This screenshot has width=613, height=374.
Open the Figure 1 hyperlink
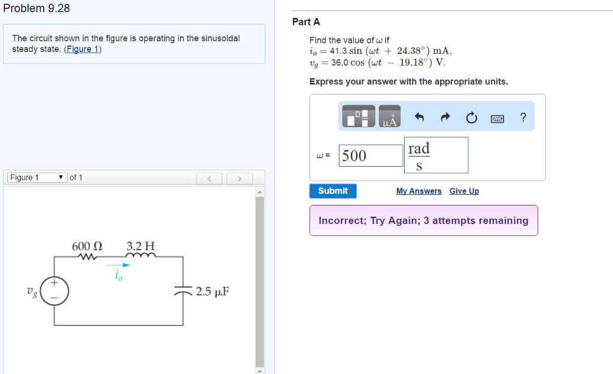83,49
